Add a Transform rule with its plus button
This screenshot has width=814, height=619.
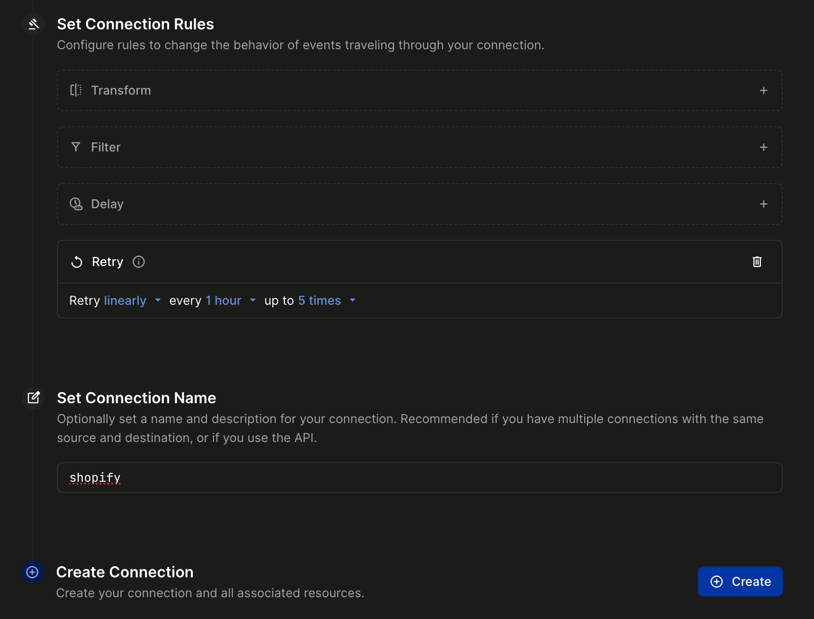coord(763,90)
